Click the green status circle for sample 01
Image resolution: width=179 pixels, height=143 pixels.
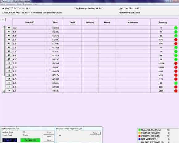pyautogui.click(x=176, y=28)
